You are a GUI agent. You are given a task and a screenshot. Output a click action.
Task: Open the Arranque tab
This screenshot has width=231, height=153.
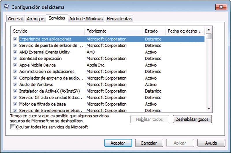click(36, 19)
